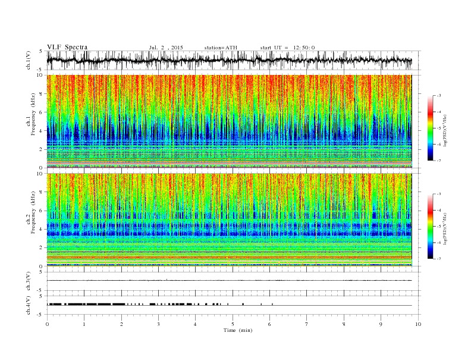
Task: Click time-axis tick label '0'
Action: coord(47,325)
